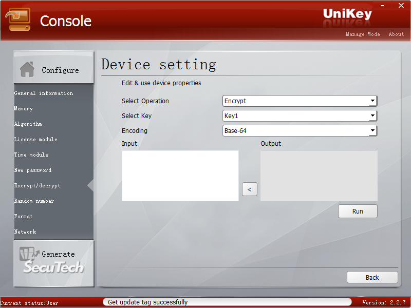Click the Console monitor logo icon

click(x=18, y=20)
